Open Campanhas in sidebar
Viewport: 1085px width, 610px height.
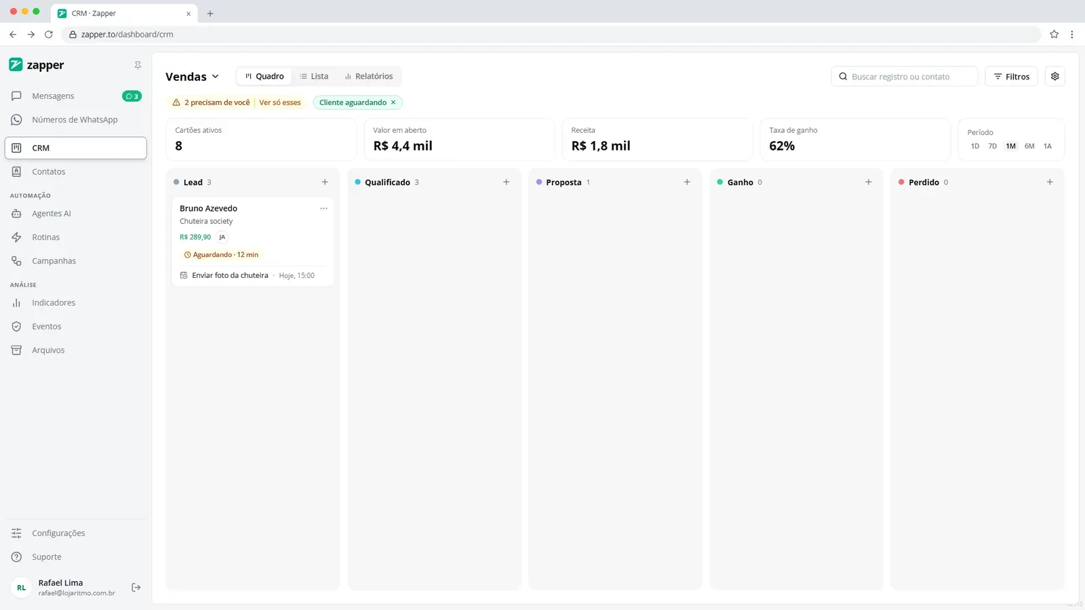[76, 261]
